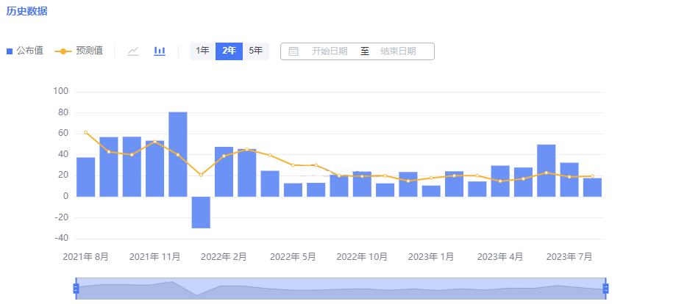Click the negative bar below zero
Viewport: 676px width, 304px height.
201,212
